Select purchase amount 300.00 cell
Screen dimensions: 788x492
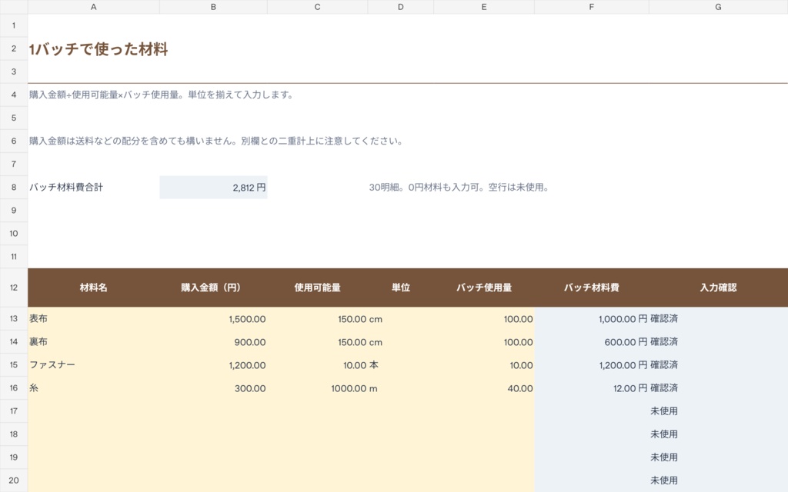(x=213, y=388)
